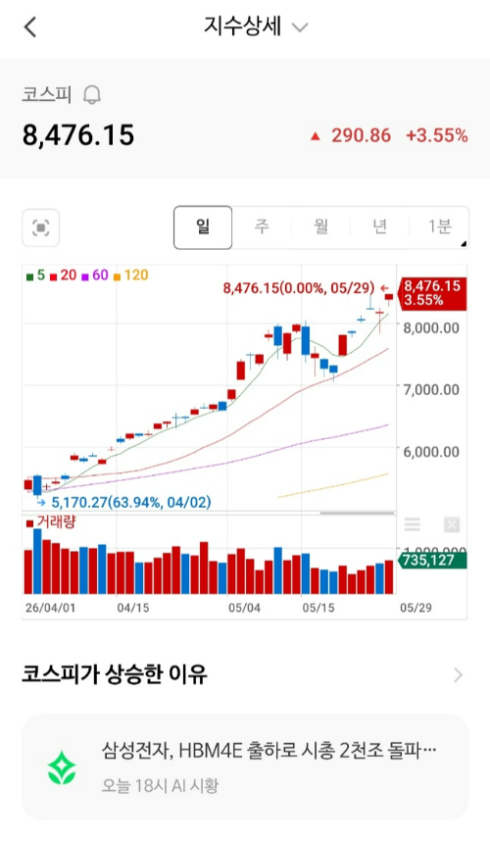Viewport: 490px width, 842px height.
Task: Click the 5,170.27 low annotation on chart
Action: click(x=131, y=503)
